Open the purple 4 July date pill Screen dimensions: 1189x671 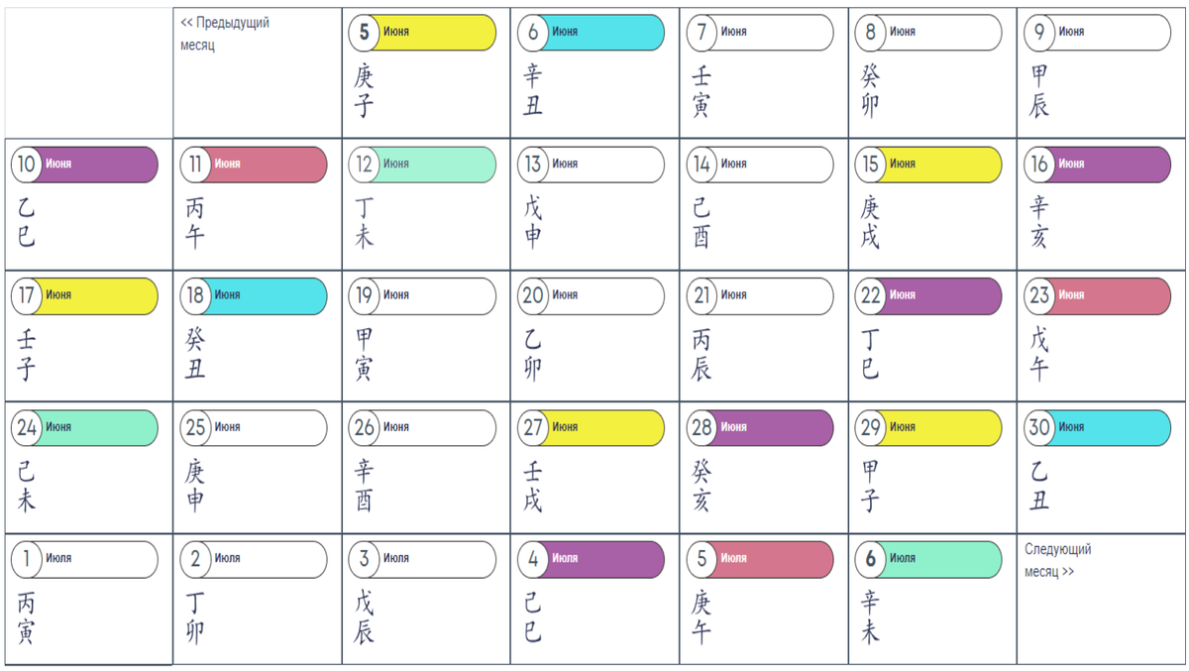coord(591,560)
